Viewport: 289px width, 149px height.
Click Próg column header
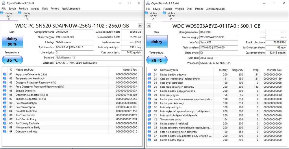click(256, 70)
